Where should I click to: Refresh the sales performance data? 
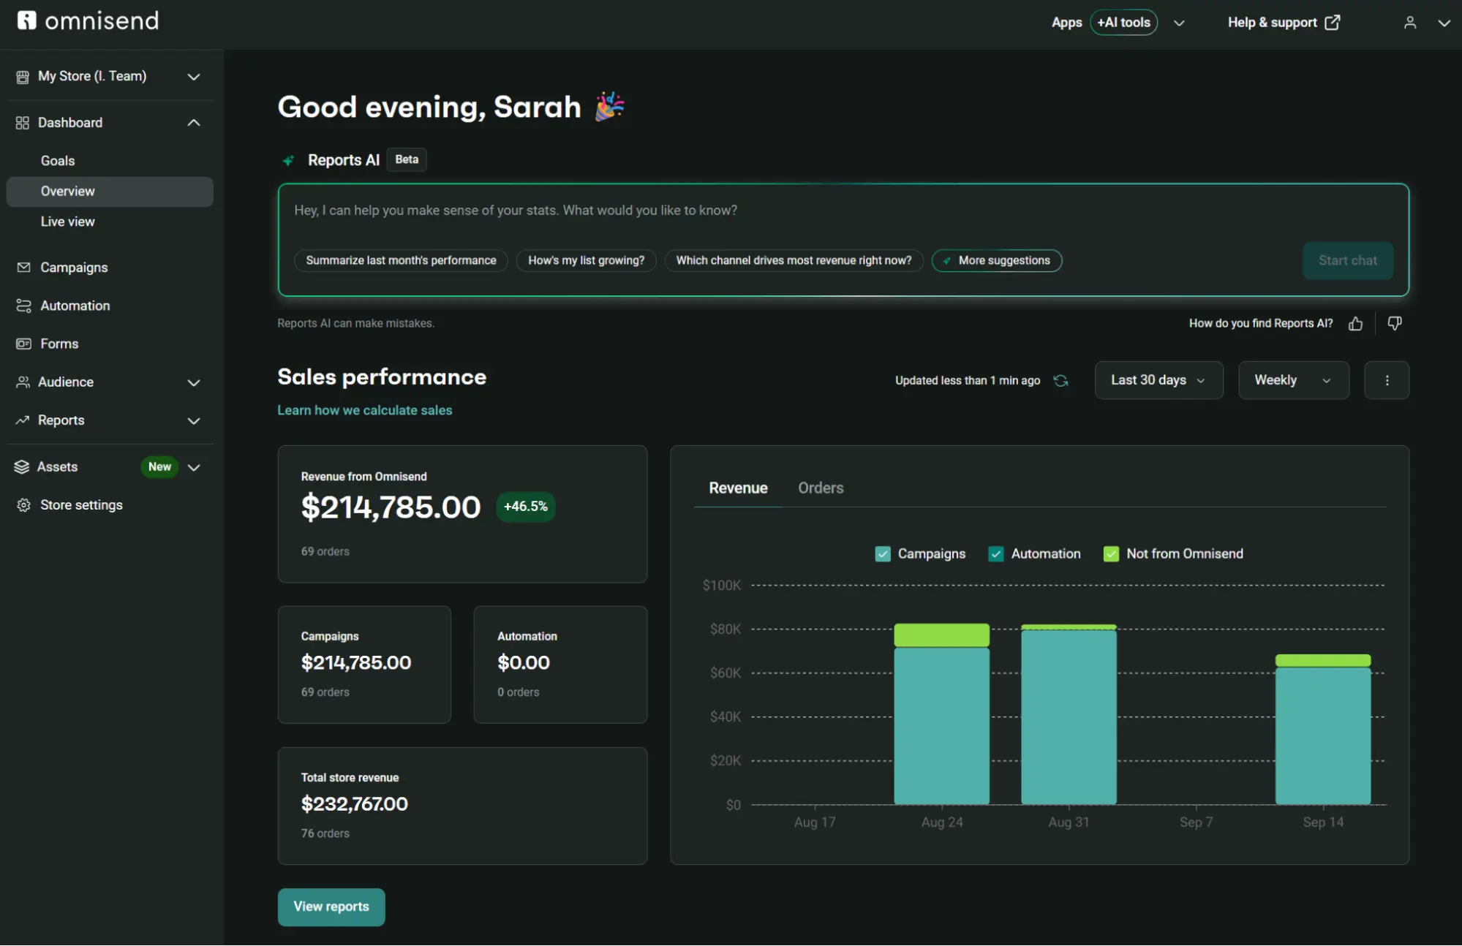[1060, 380]
